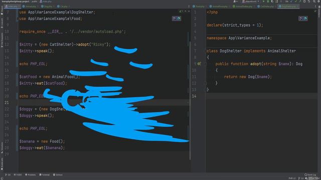Viewport: 321px width, 180px height.
Task: Open the run configuration dropdown in toolbar
Action: click(251, 1)
